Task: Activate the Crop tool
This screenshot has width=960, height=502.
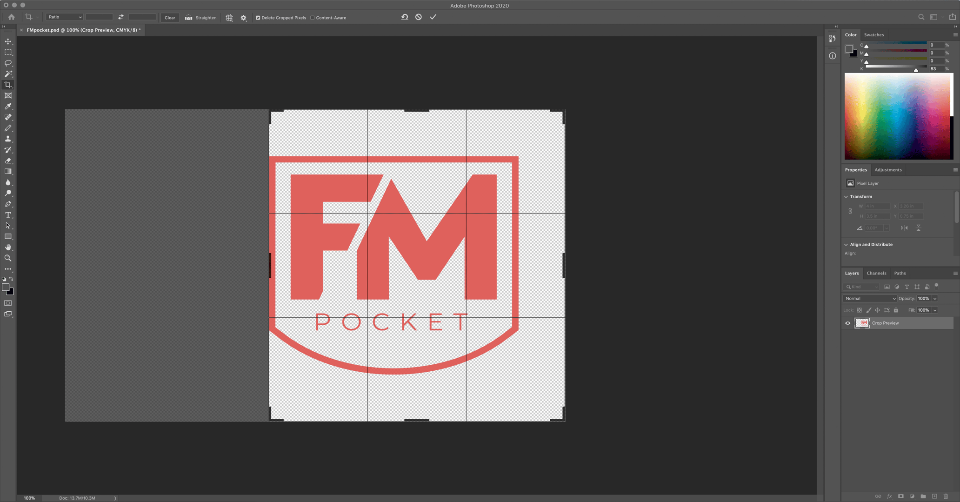Action: 8,85
